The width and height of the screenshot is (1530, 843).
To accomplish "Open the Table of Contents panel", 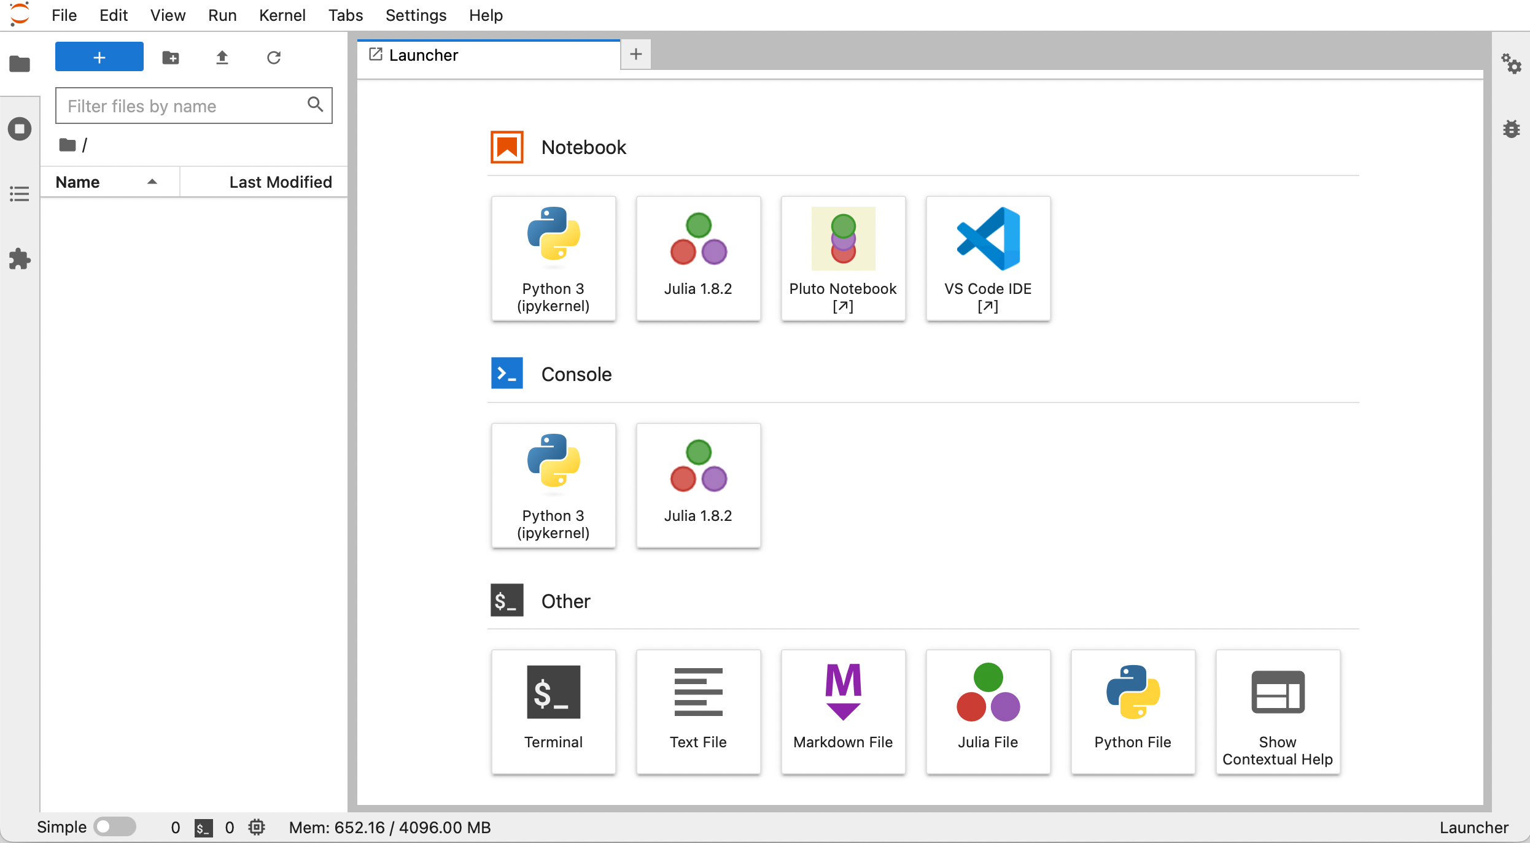I will pyautogui.click(x=20, y=194).
